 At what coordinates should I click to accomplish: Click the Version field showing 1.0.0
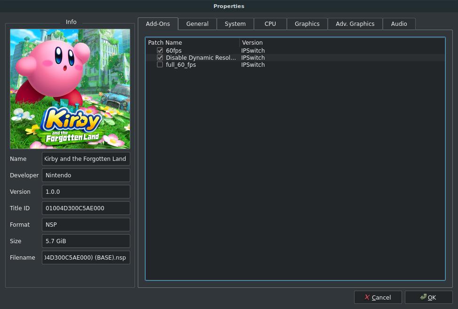tap(86, 192)
